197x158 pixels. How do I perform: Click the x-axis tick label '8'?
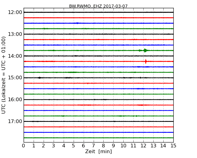(x=103, y=146)
